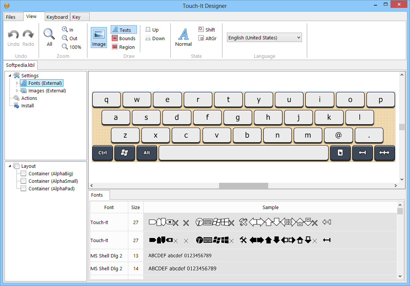
Task: Select the Softpedia.kbl document tab
Action: click(20, 65)
